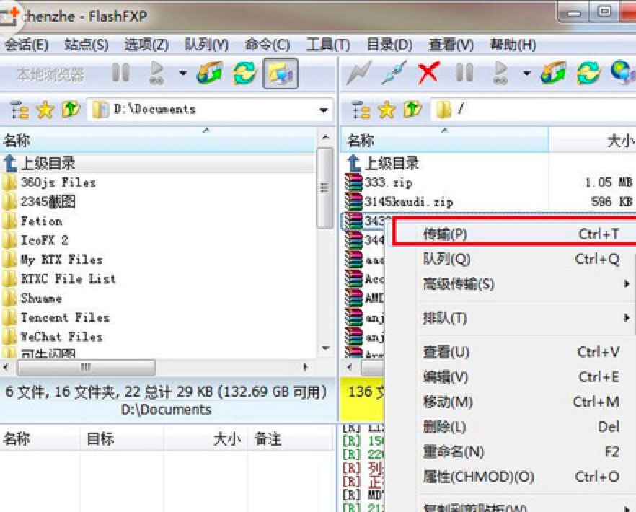Click the remote pane connect plug icon
This screenshot has height=512, width=636.
(394, 73)
